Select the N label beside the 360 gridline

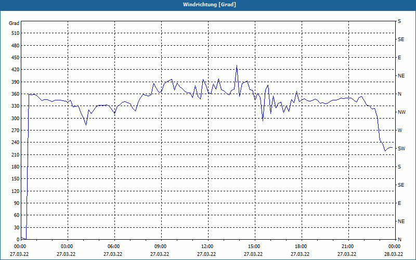[399, 94]
